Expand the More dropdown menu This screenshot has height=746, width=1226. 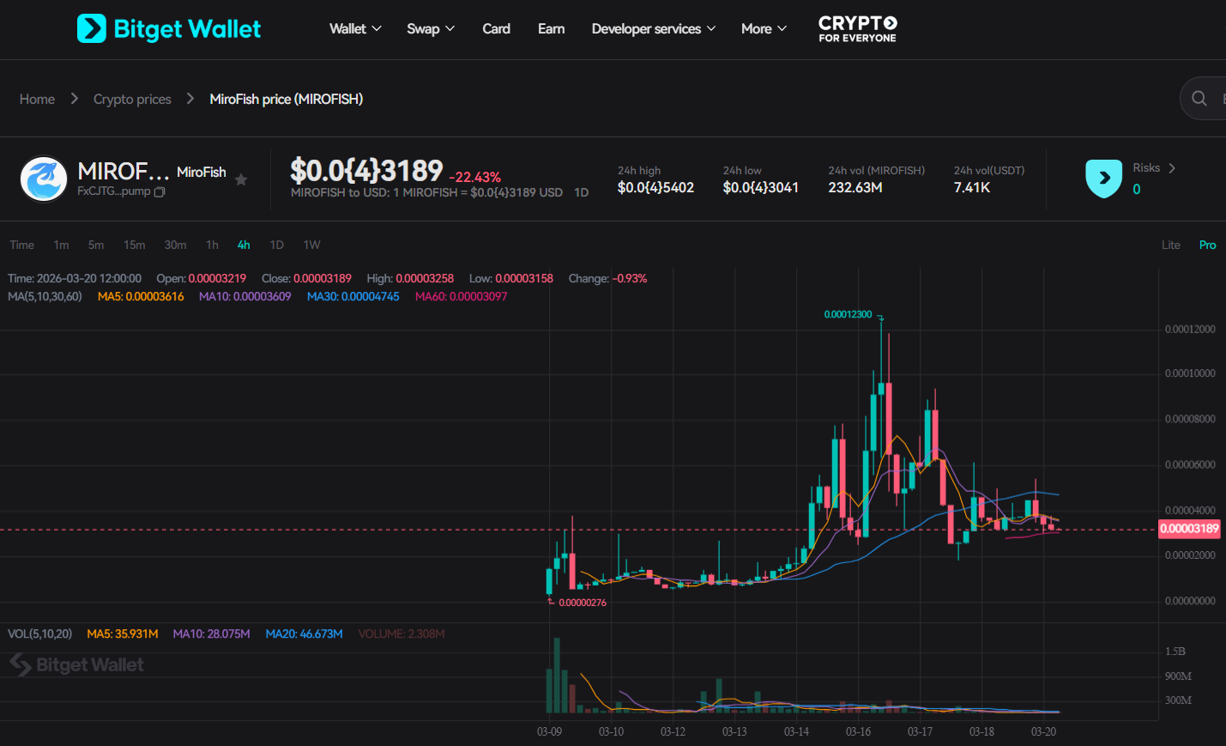pos(764,28)
